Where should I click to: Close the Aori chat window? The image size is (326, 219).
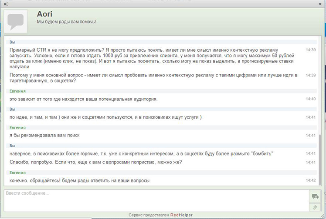click(x=320, y=4)
